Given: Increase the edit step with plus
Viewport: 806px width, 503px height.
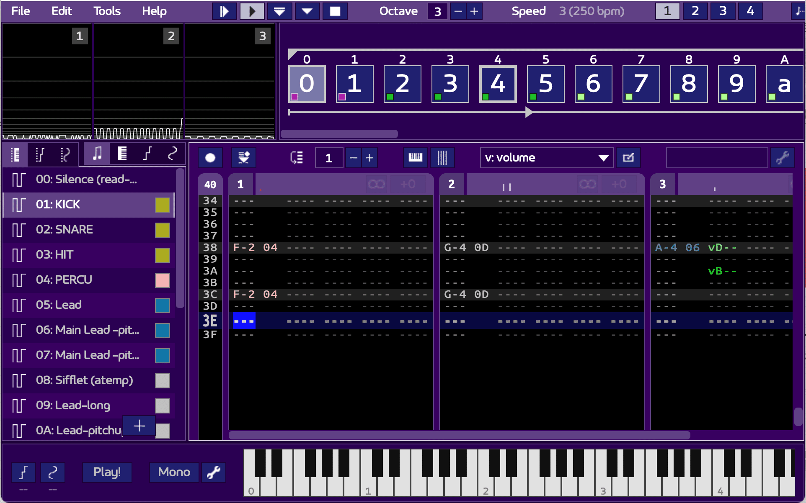Looking at the screenshot, I should pos(369,158).
